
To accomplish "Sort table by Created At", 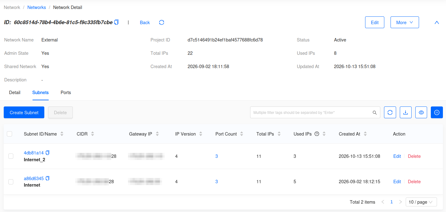I will 365,134.
